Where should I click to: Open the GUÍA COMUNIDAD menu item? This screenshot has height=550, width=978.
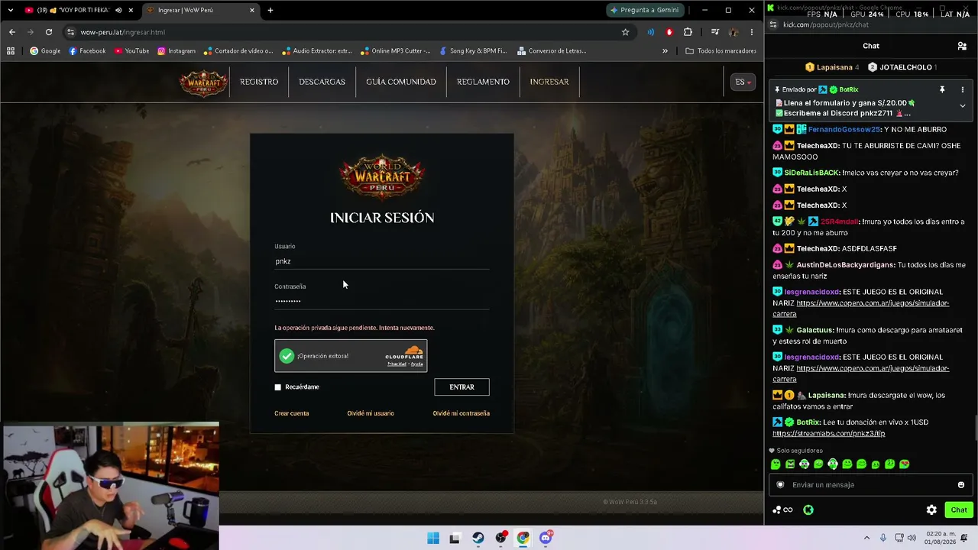pyautogui.click(x=401, y=82)
